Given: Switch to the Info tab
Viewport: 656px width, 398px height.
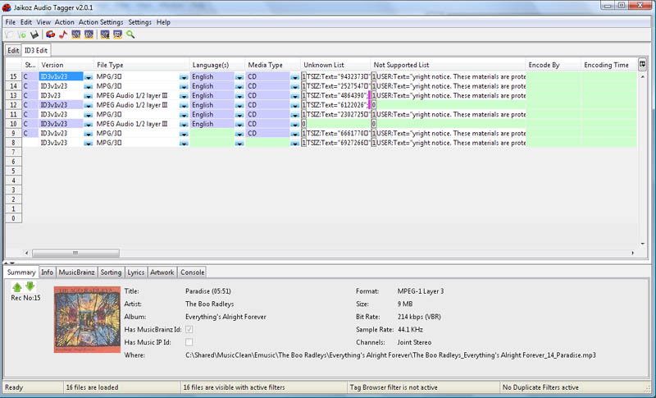Looking at the screenshot, I should point(47,272).
